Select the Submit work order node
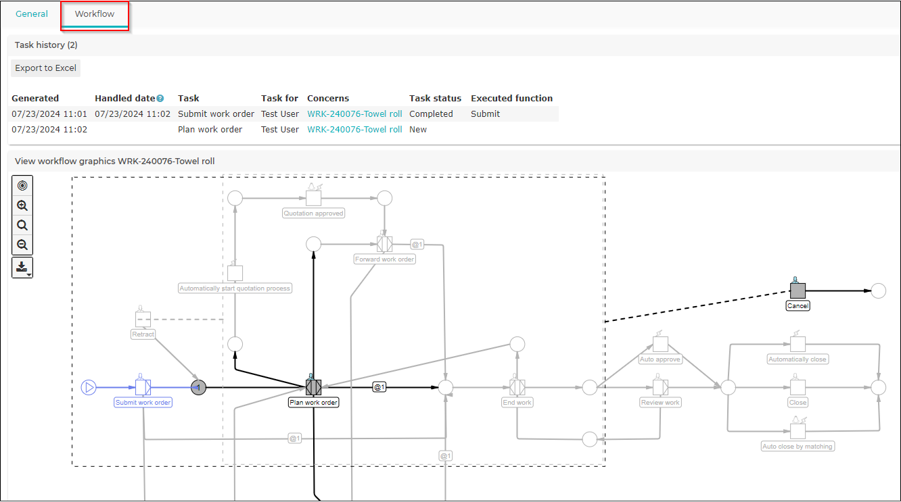 [x=143, y=387]
